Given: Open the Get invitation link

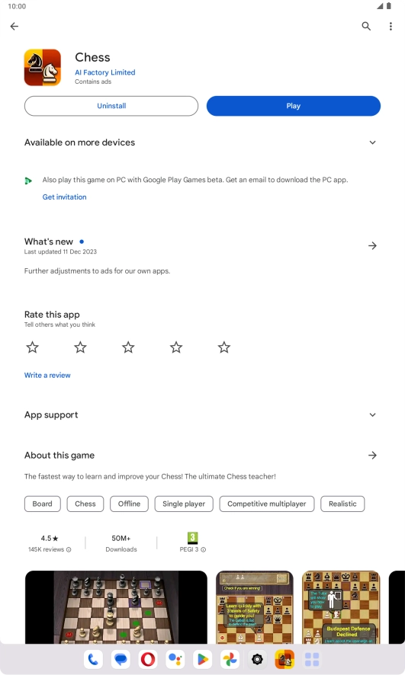Looking at the screenshot, I should (x=64, y=197).
